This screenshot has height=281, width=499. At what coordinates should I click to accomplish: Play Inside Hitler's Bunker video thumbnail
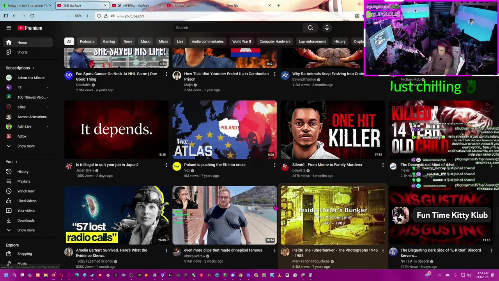coord(333,215)
